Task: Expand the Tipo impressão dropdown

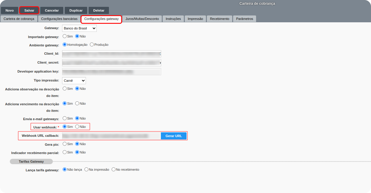Action: 74,81
